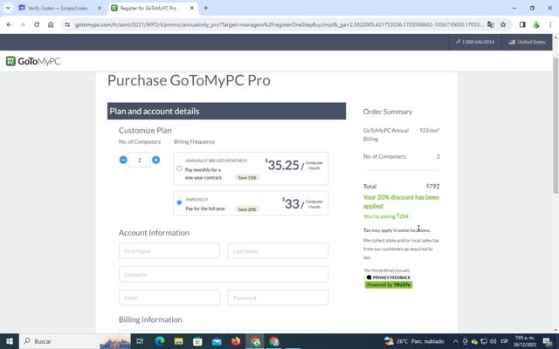
Task: Switch to Verify Codes SimplyCodes tab
Action: tap(57, 8)
